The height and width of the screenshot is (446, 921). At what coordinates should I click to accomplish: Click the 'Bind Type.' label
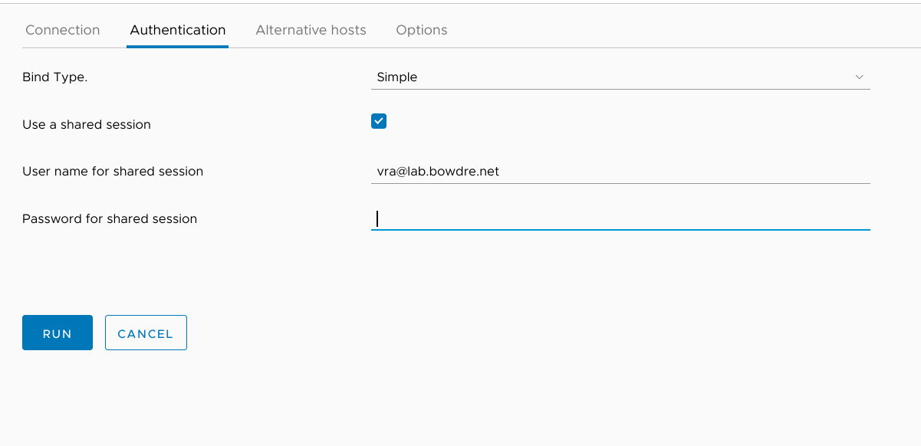pyautogui.click(x=55, y=77)
